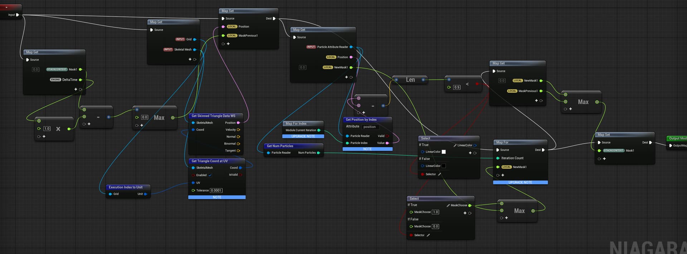Click the pencil icon next to MaskChoose output
687x254 pixels.
click(448, 205)
